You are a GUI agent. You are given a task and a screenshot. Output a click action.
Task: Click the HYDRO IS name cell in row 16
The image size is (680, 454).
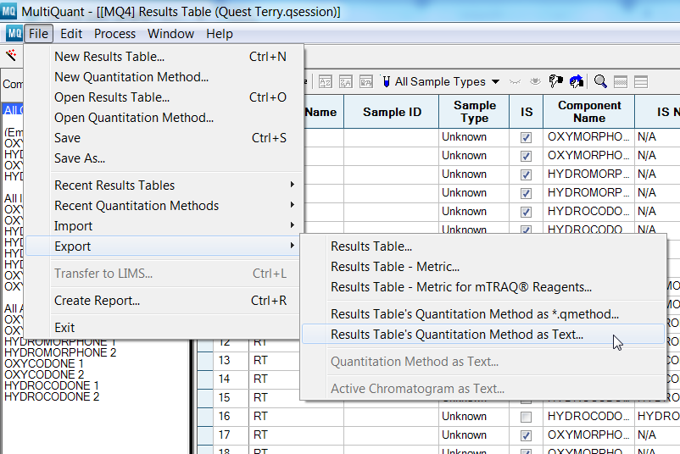point(657,417)
